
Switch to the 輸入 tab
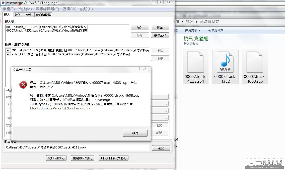[x=7, y=15]
